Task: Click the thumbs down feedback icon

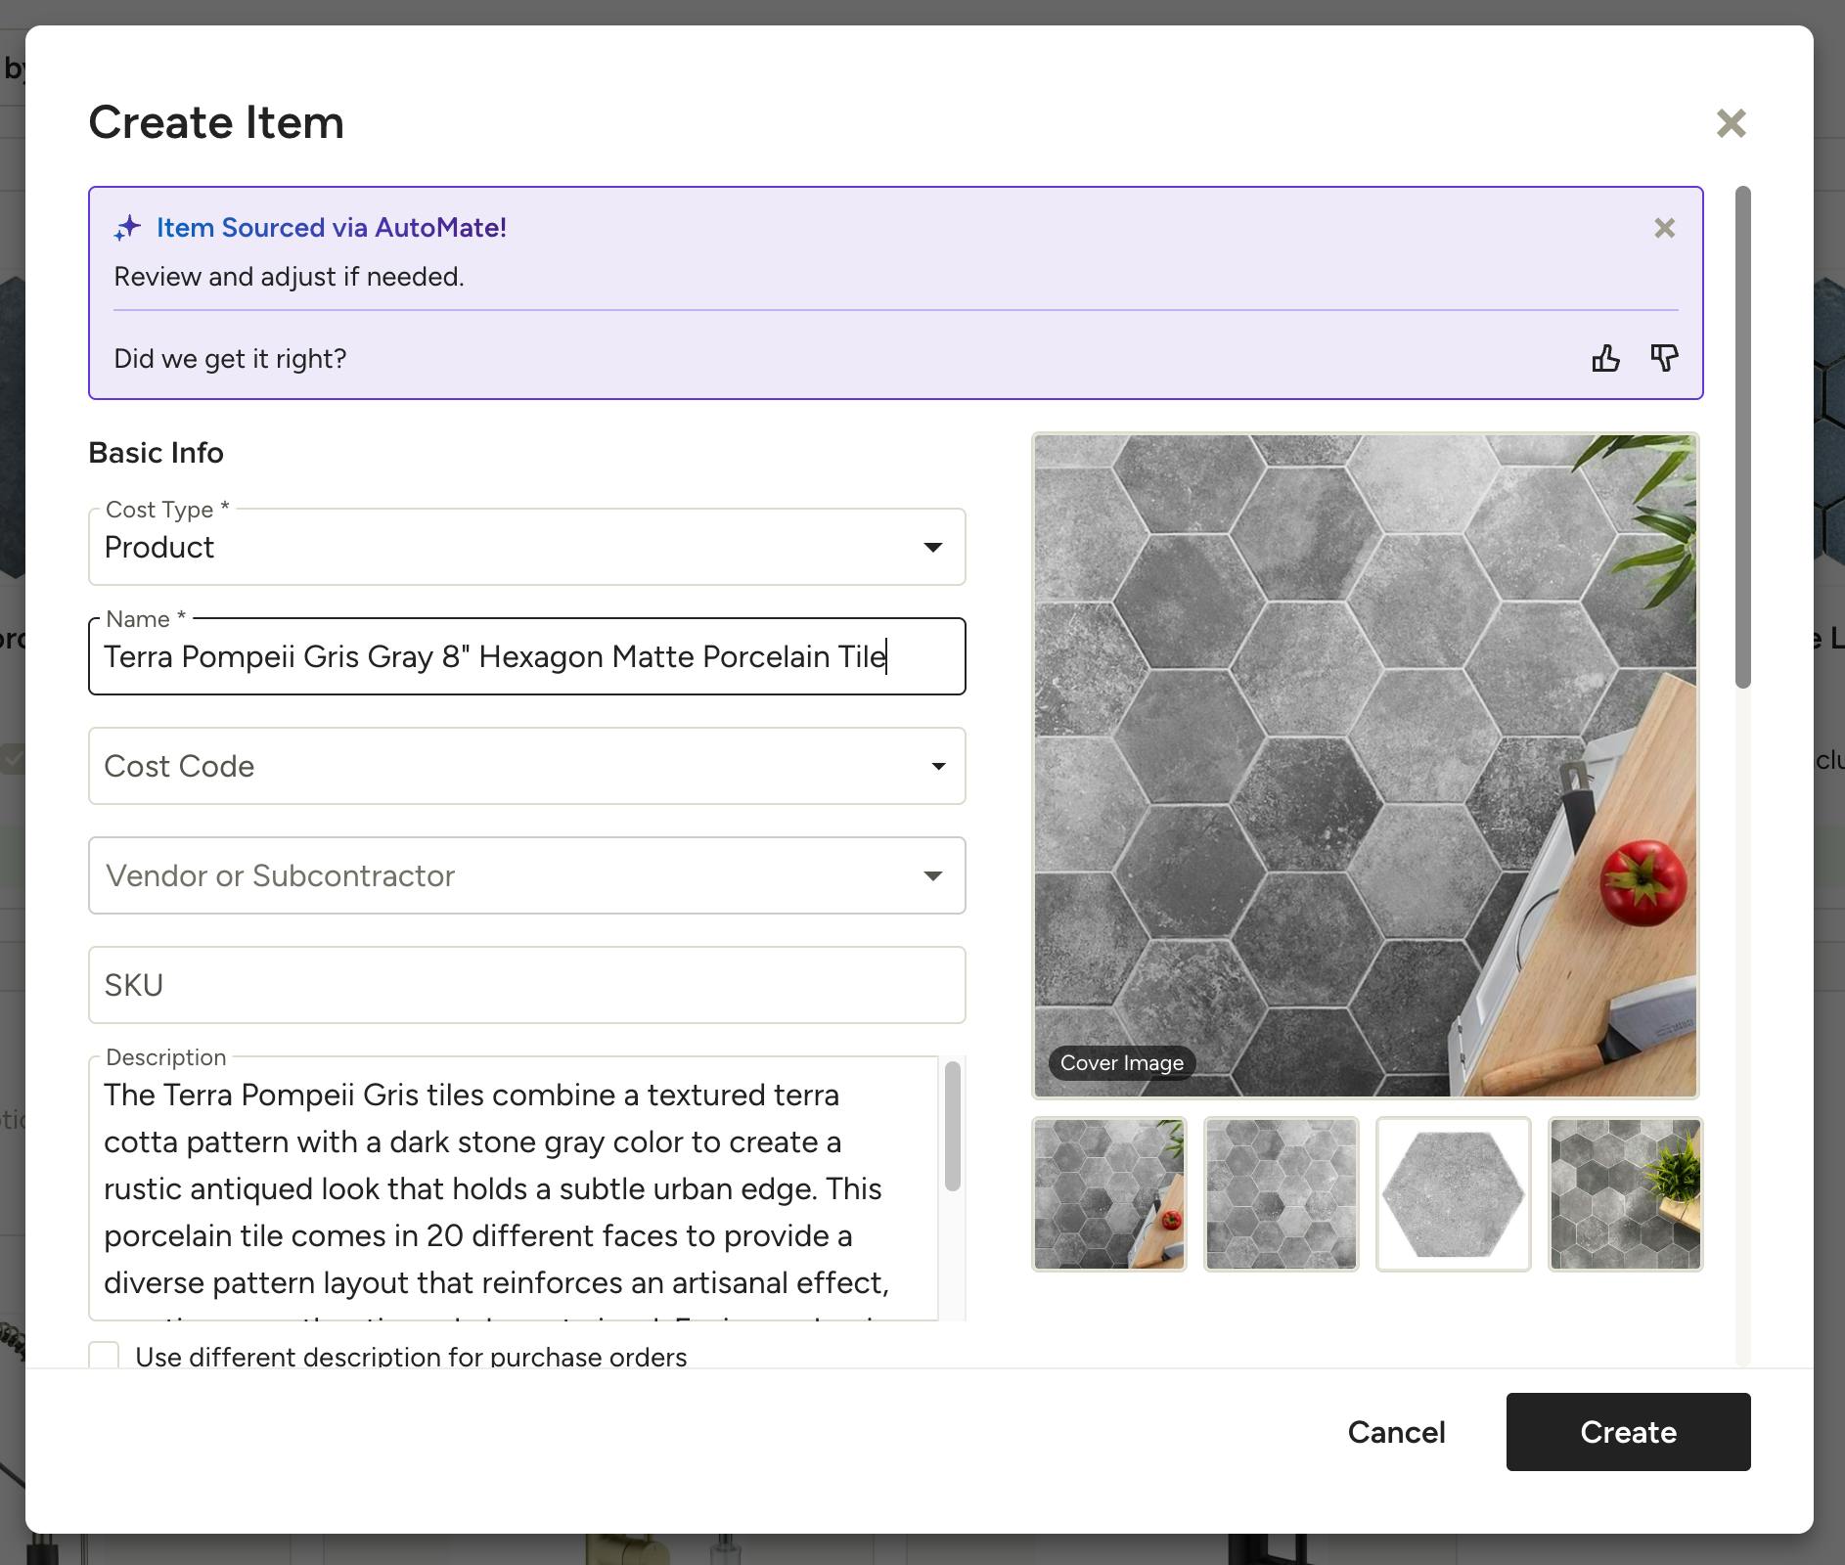Action: [1664, 359]
